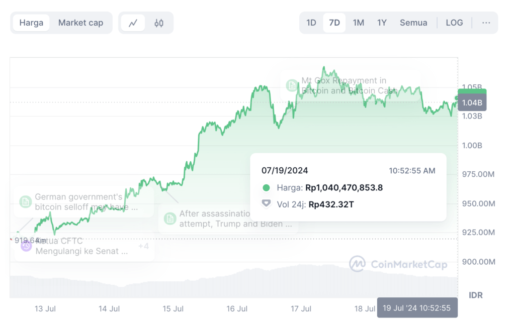Click the 1.04B current price label
This screenshot has height=330, width=515.
pos(472,102)
